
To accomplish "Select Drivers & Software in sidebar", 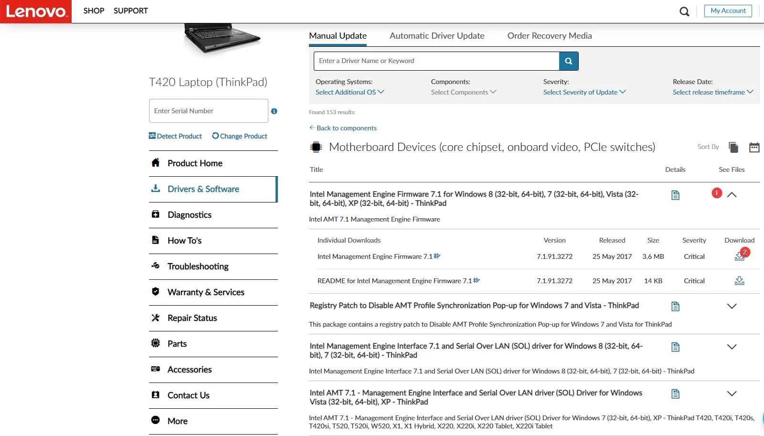I will coord(213,189).
